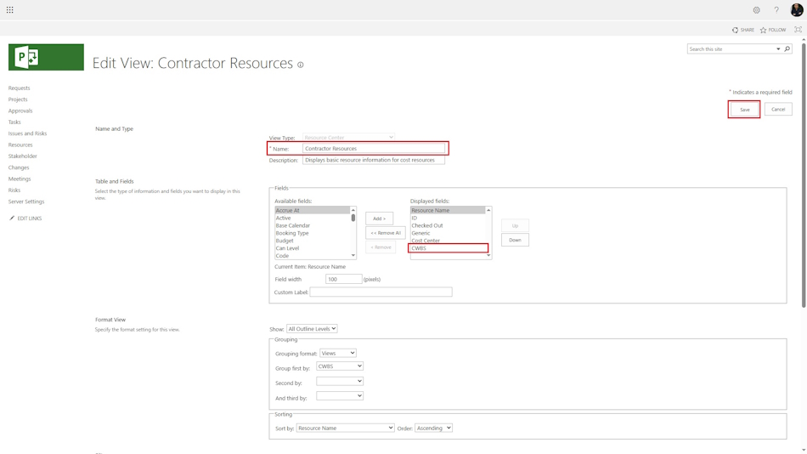Open Server Settings link
This screenshot has height=454, width=807.
[26, 201]
